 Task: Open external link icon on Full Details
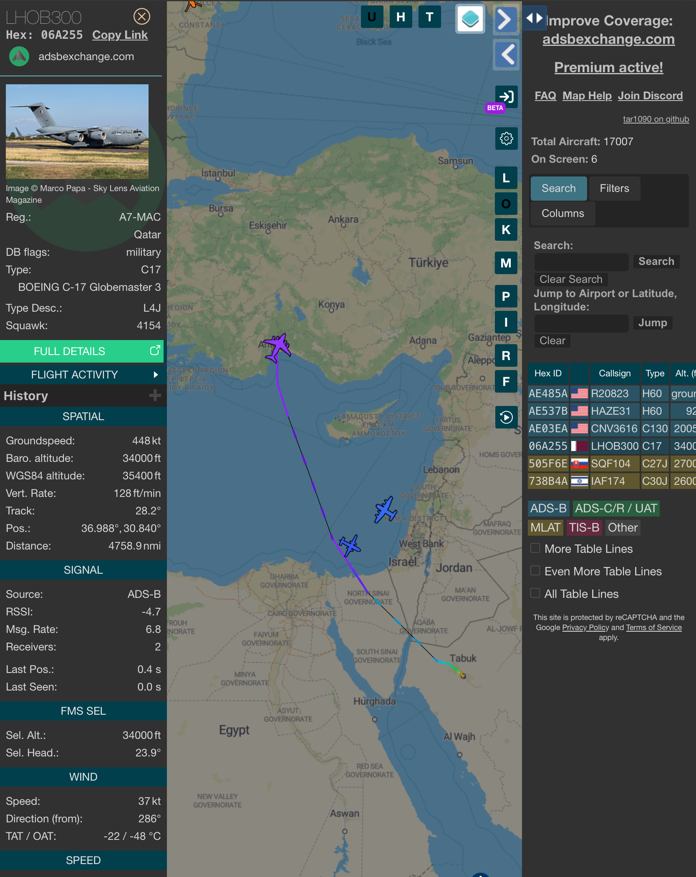[x=155, y=350]
